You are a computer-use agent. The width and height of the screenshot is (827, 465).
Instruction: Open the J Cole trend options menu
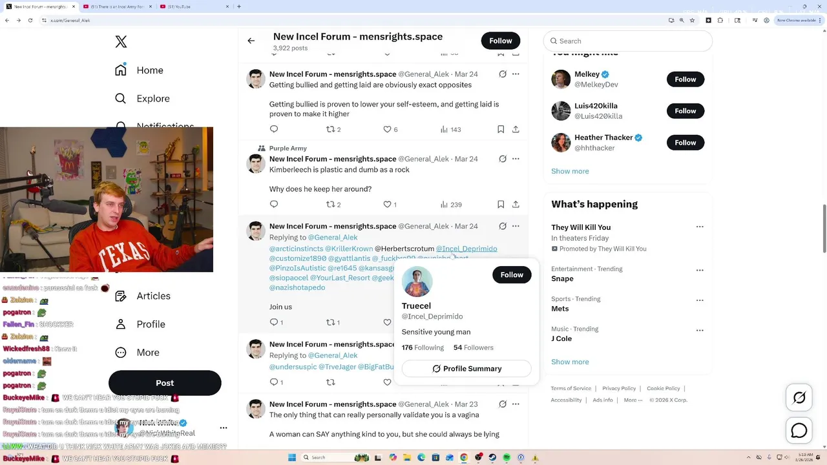pyautogui.click(x=700, y=330)
